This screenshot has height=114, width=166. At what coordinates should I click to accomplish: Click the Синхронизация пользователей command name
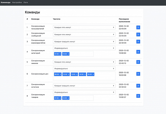pyautogui.click(x=38, y=27)
